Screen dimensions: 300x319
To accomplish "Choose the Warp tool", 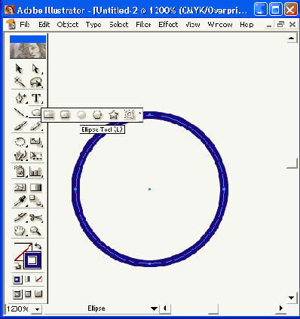I will pos(20,156).
